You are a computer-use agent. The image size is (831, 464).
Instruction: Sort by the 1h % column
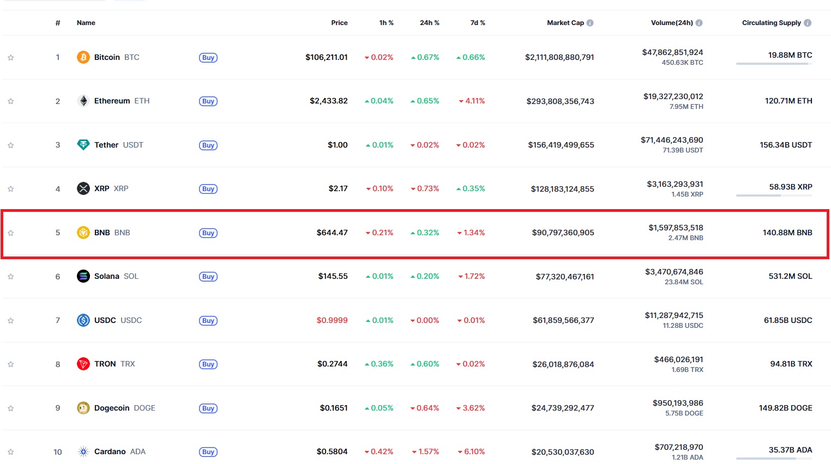click(386, 23)
